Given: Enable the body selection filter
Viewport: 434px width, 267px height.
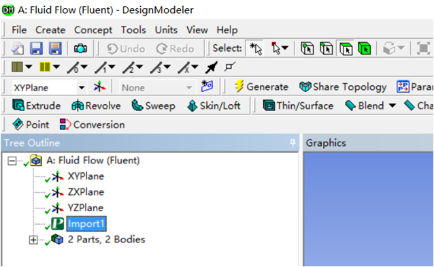Looking at the screenshot, I should tap(364, 48).
